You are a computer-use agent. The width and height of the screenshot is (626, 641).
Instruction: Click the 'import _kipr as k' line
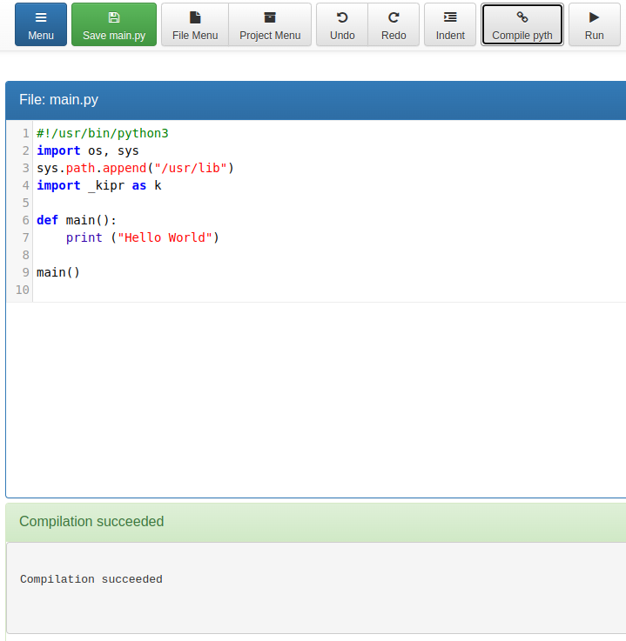99,185
